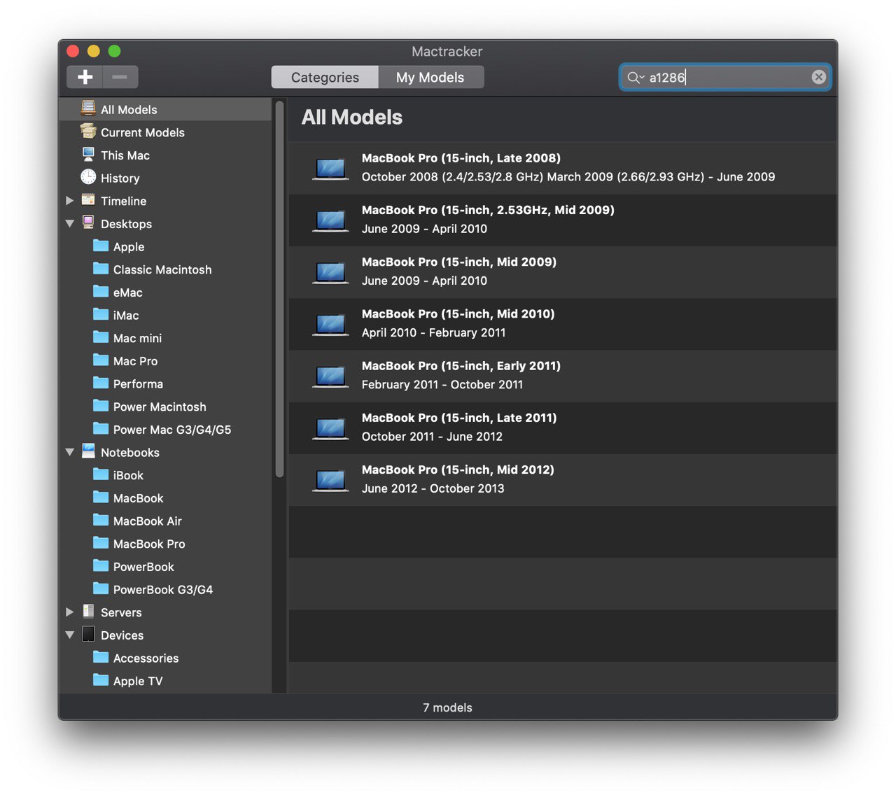
Task: Expand the Servers disclosure triangle
Action: (70, 612)
